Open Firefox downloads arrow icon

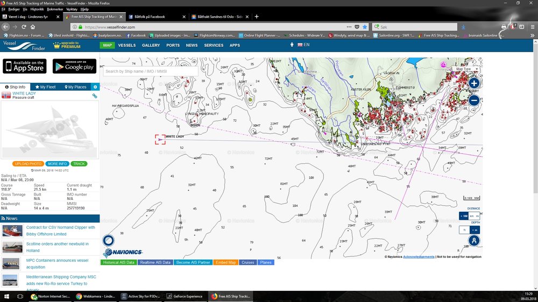(463, 27)
